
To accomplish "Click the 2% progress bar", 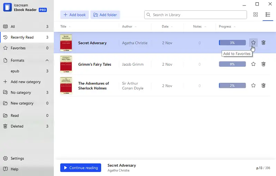I will click(x=232, y=86).
